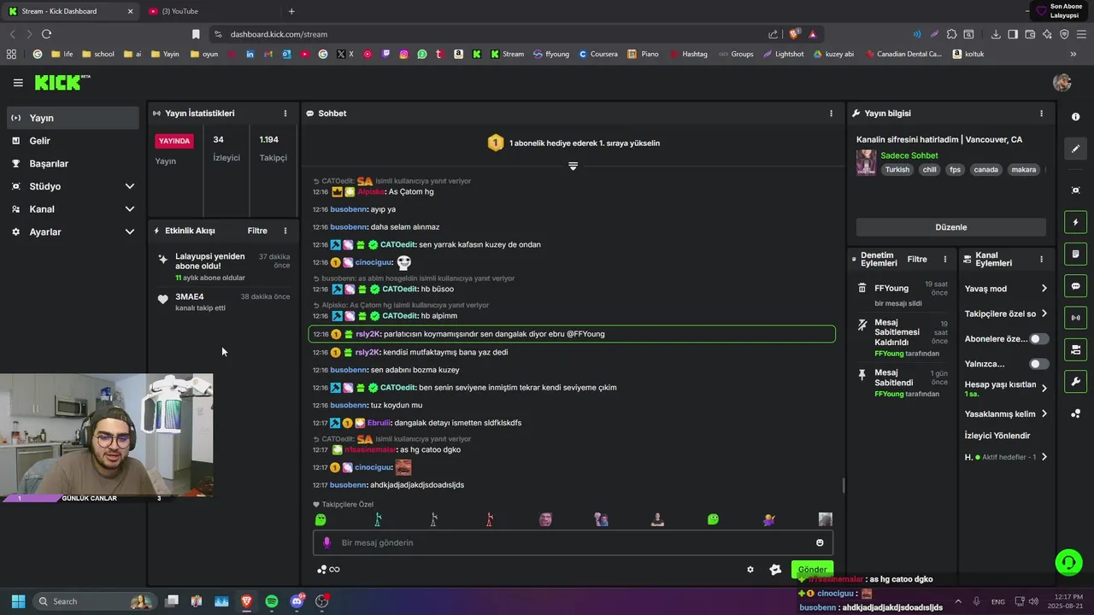Click the browser address bar URL
The image size is (1094, 615).
point(279,34)
